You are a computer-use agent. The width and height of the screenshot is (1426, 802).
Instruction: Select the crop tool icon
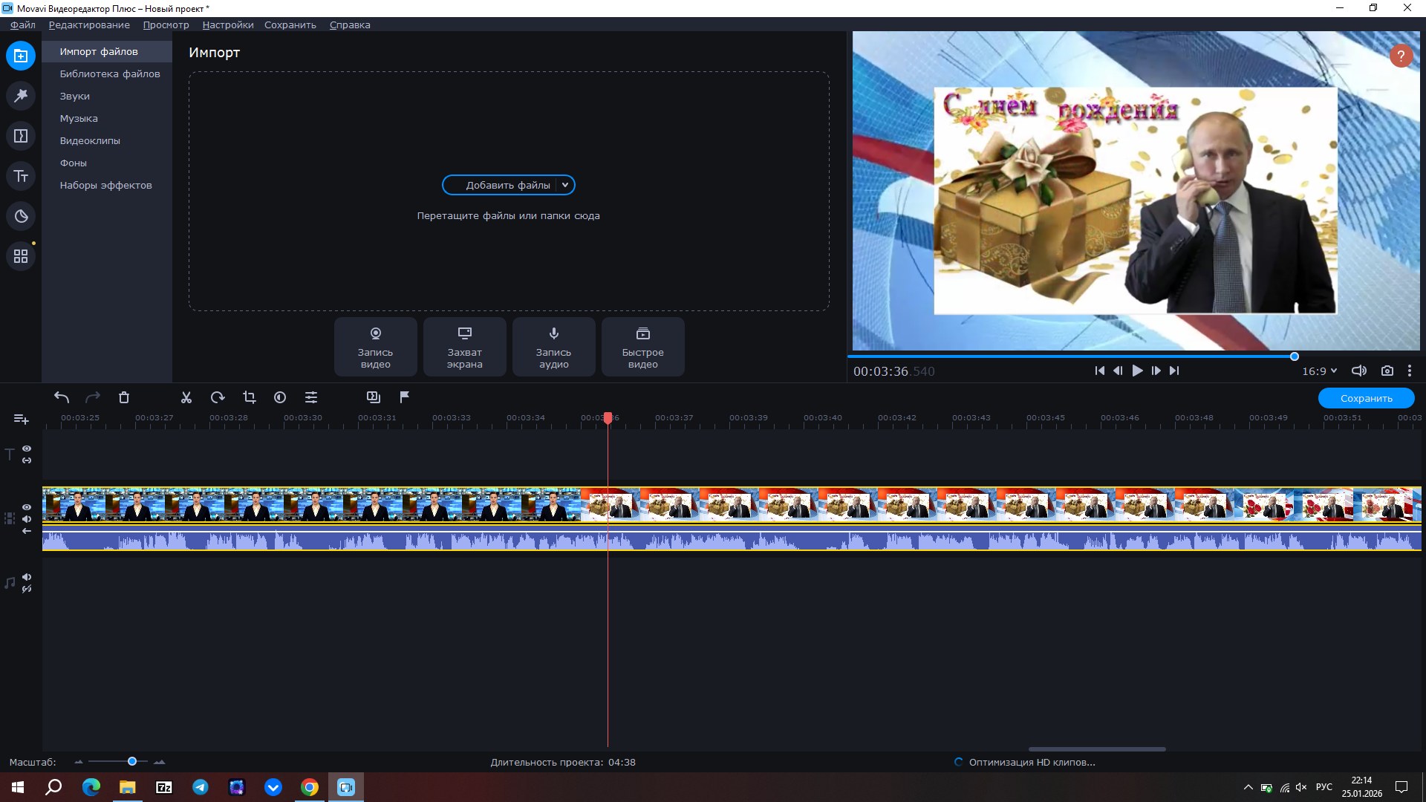pos(250,397)
